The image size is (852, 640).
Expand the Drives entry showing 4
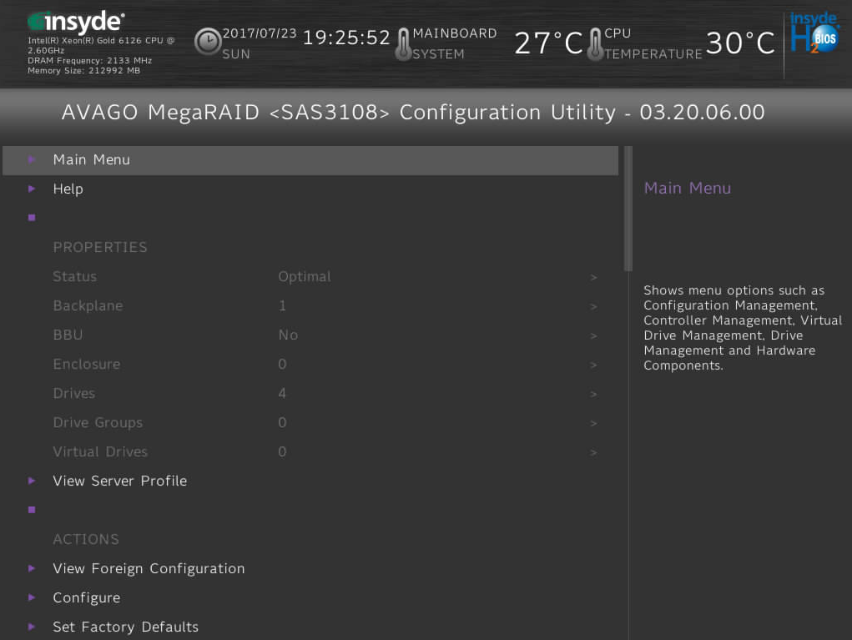point(594,393)
